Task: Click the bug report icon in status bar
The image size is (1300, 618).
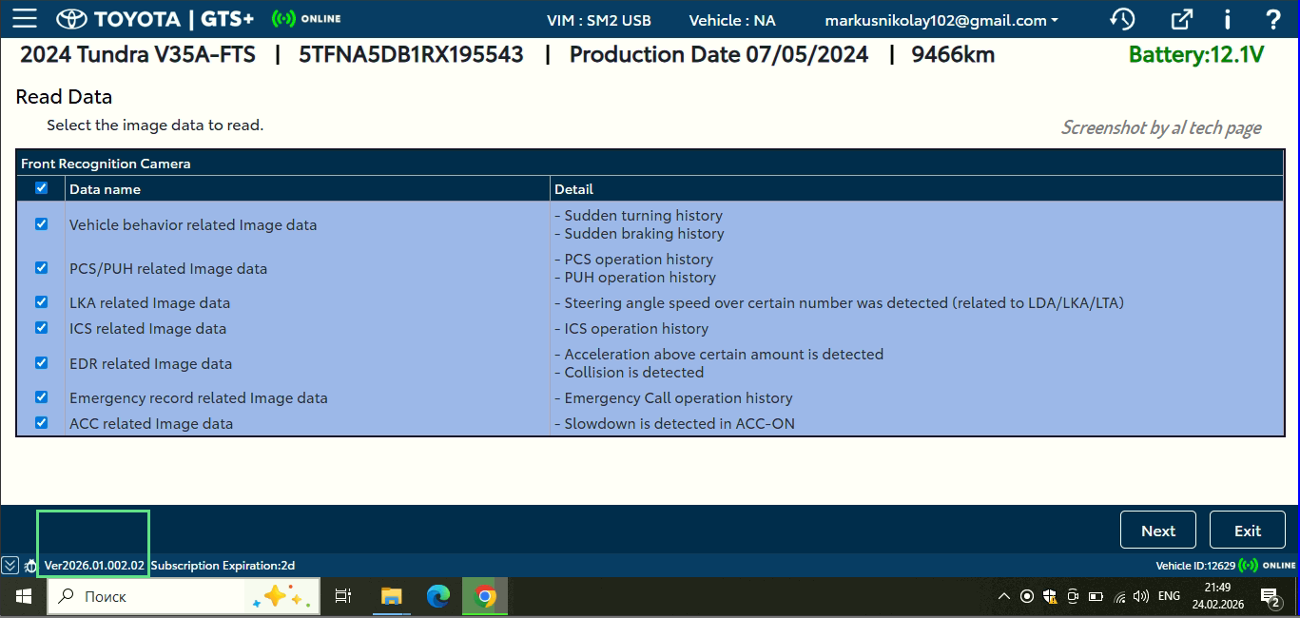Action: pyautogui.click(x=29, y=566)
